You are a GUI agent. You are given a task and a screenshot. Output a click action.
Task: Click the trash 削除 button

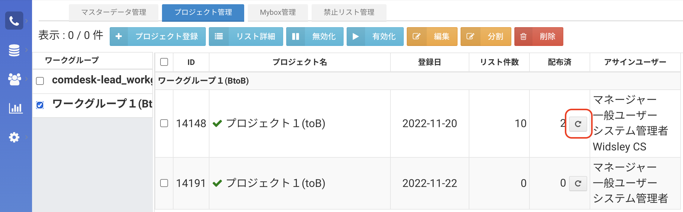(x=539, y=37)
